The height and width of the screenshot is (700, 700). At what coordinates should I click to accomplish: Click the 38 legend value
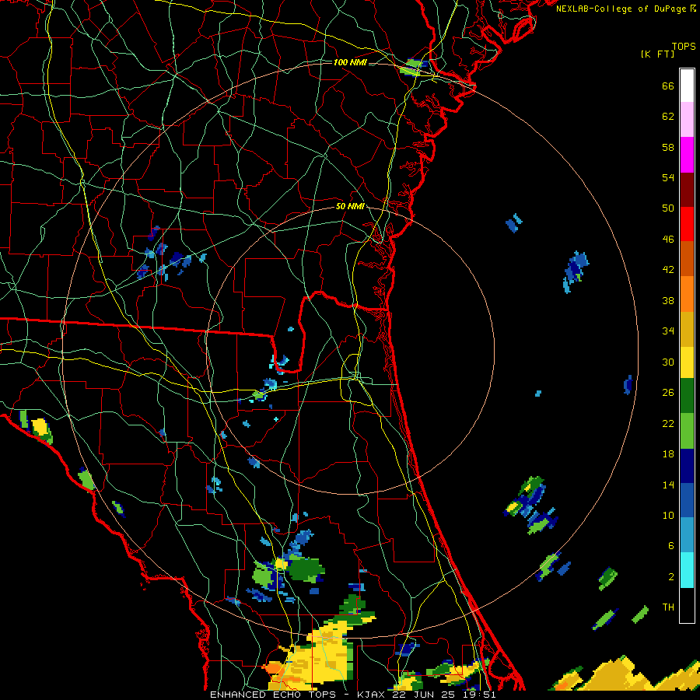(x=668, y=301)
